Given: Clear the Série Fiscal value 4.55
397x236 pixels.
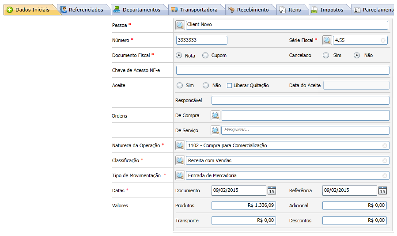Looking at the screenshot, I should click(x=383, y=40).
